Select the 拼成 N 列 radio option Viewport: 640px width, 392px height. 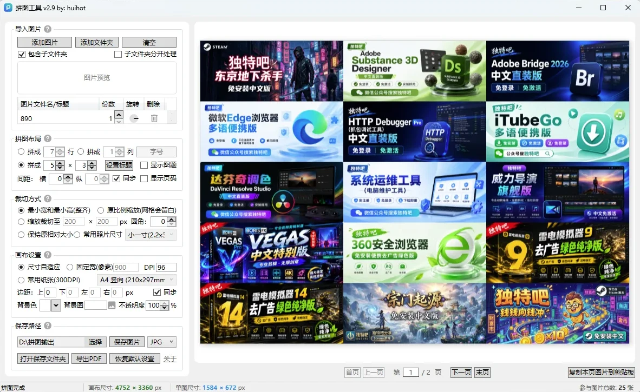pos(81,151)
